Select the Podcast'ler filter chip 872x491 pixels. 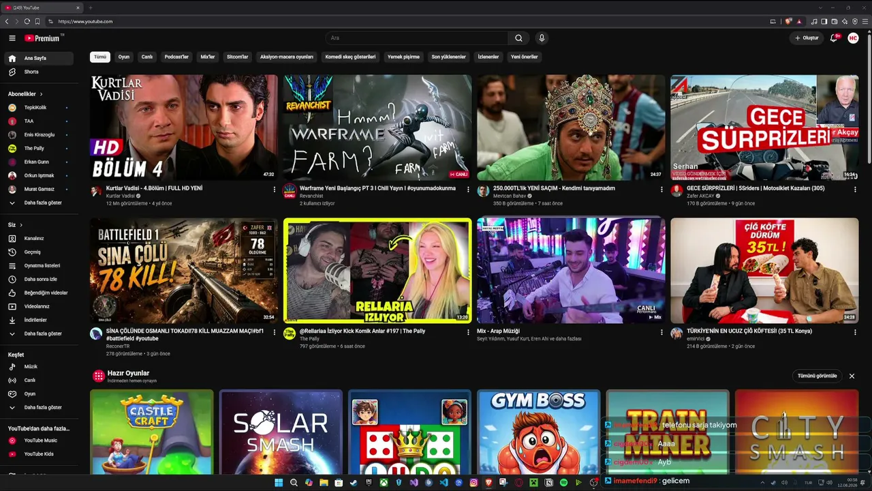176,57
